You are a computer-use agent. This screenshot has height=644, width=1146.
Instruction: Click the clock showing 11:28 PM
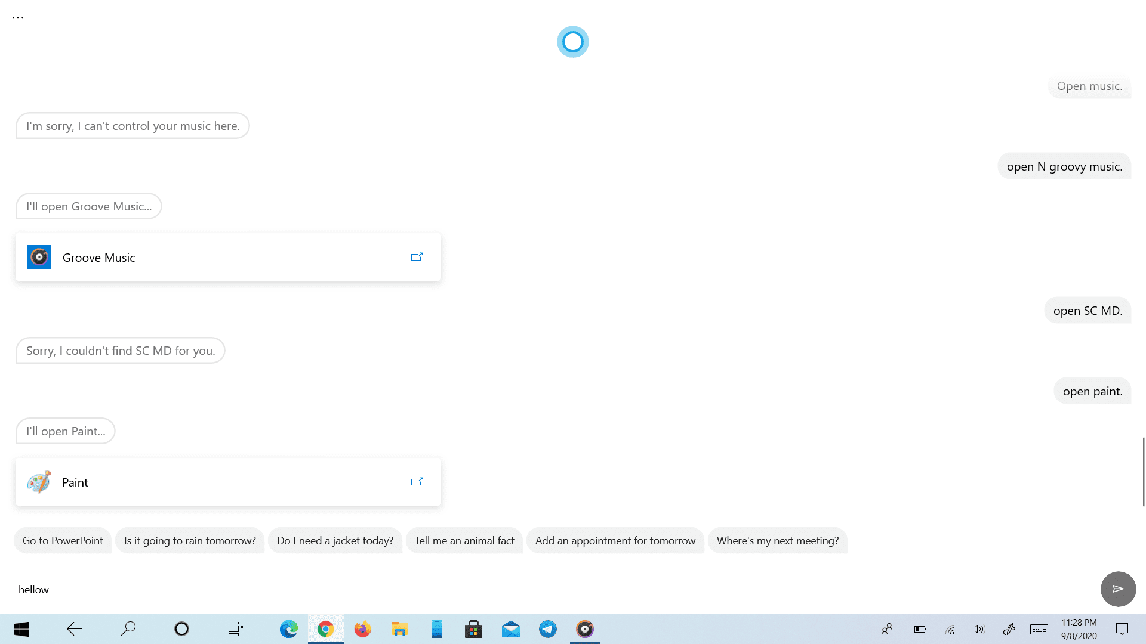pos(1079,623)
